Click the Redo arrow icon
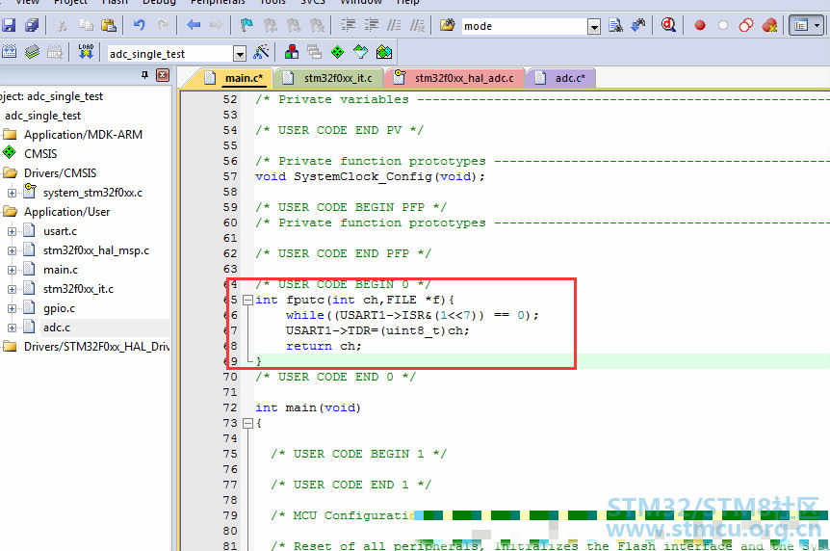 click(163, 25)
